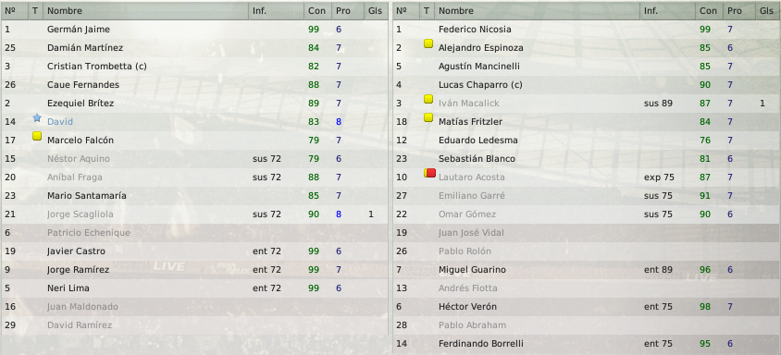Select Federico Nicosia's row
This screenshot has width=781, height=355.
pyautogui.click(x=587, y=30)
